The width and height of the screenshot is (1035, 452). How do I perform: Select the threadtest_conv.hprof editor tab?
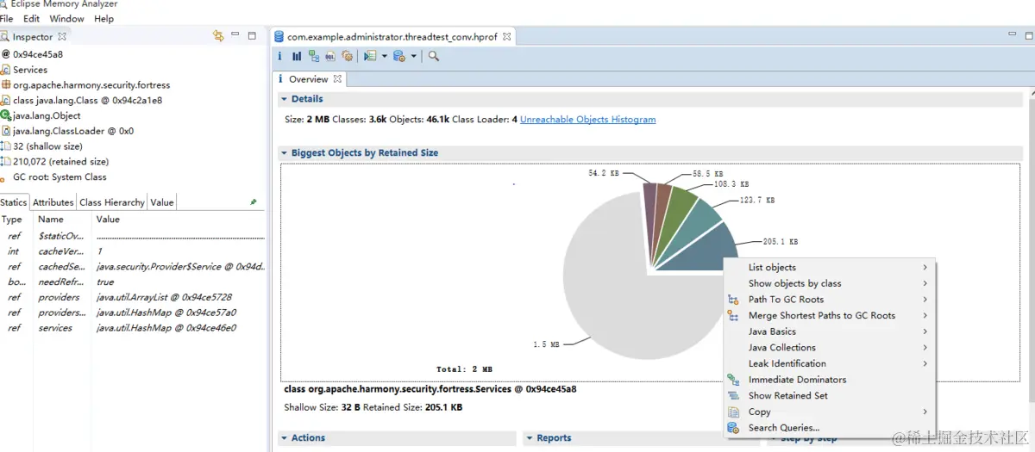click(392, 37)
